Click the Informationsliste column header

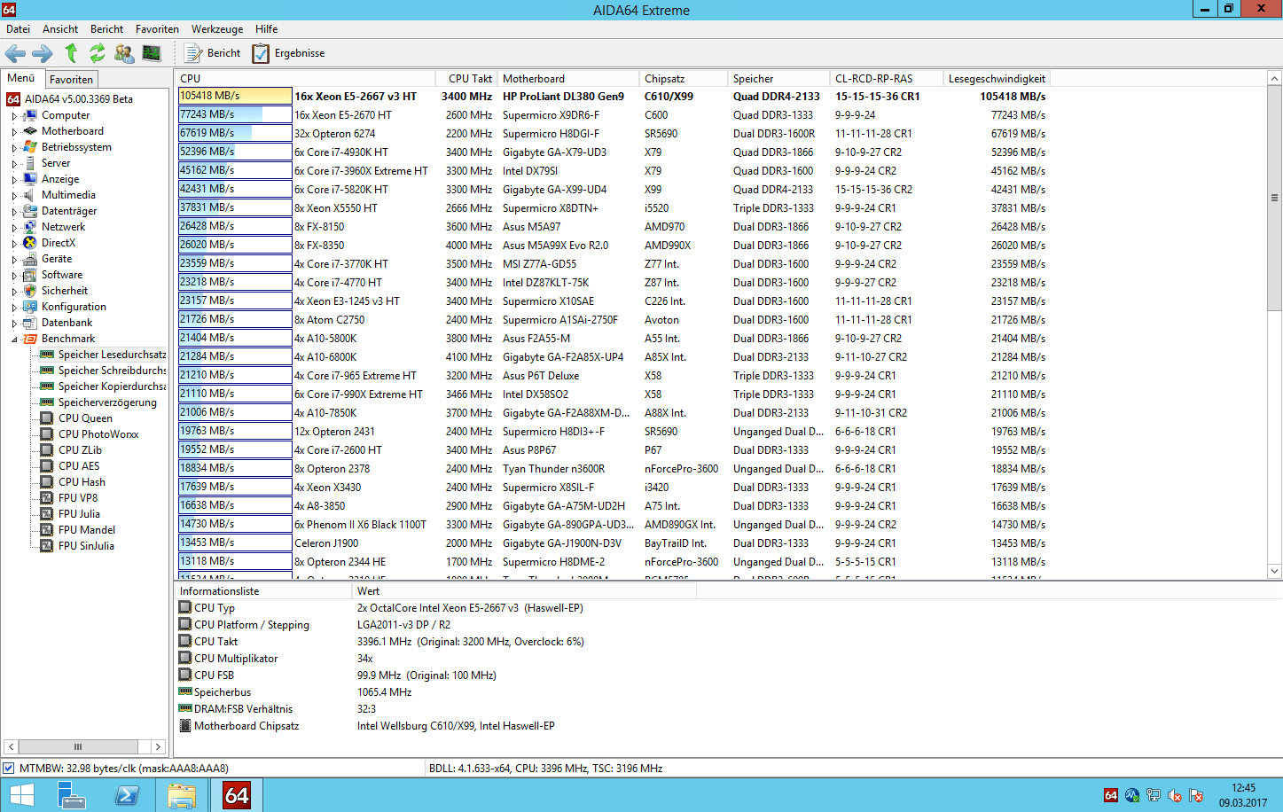click(x=263, y=591)
